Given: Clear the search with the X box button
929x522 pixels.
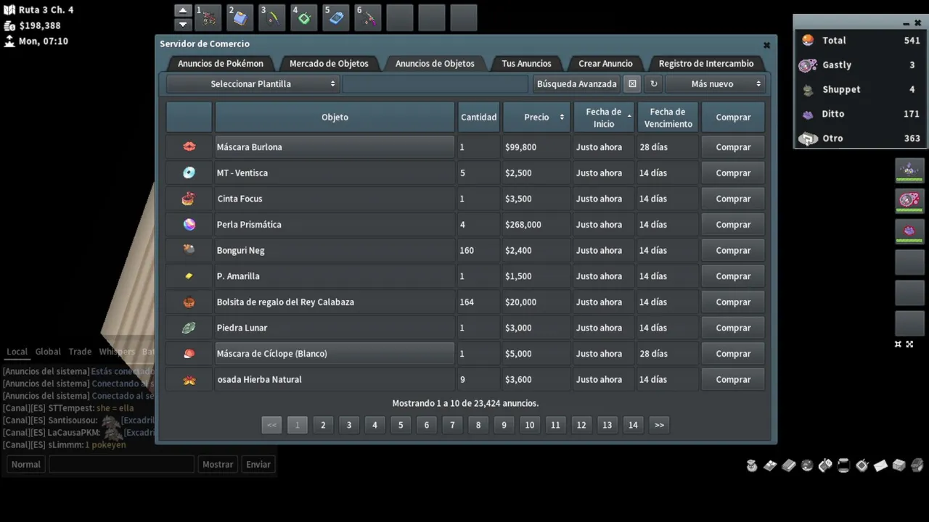Looking at the screenshot, I should coord(632,84).
